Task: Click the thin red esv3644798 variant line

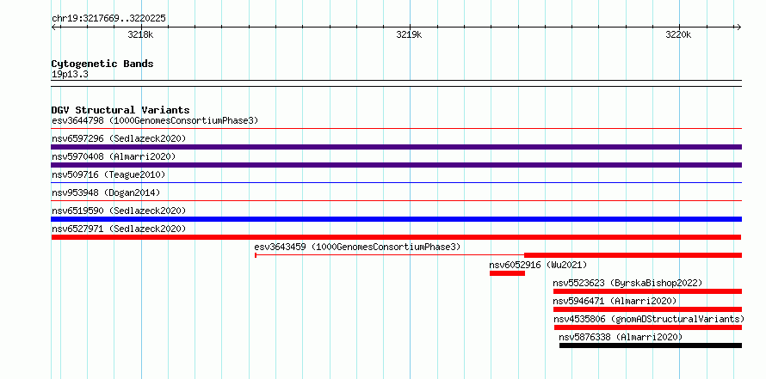Action: [x=396, y=128]
